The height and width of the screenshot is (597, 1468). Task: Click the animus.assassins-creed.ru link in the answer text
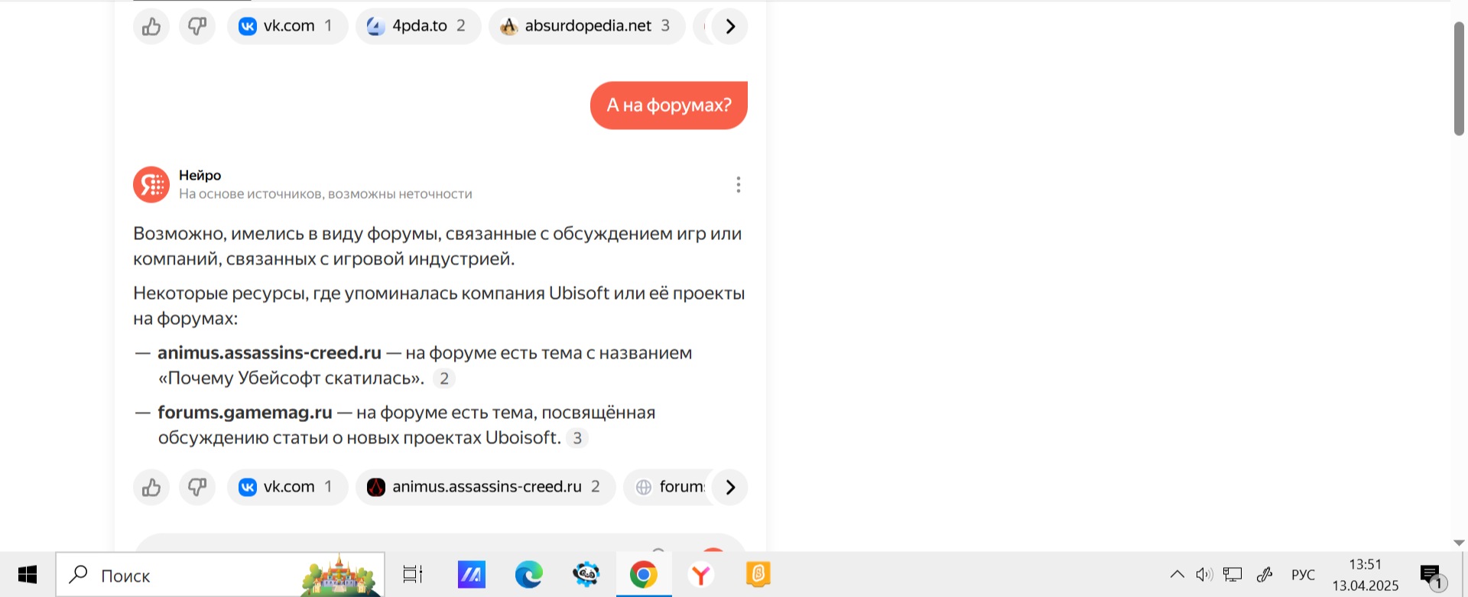(x=269, y=353)
